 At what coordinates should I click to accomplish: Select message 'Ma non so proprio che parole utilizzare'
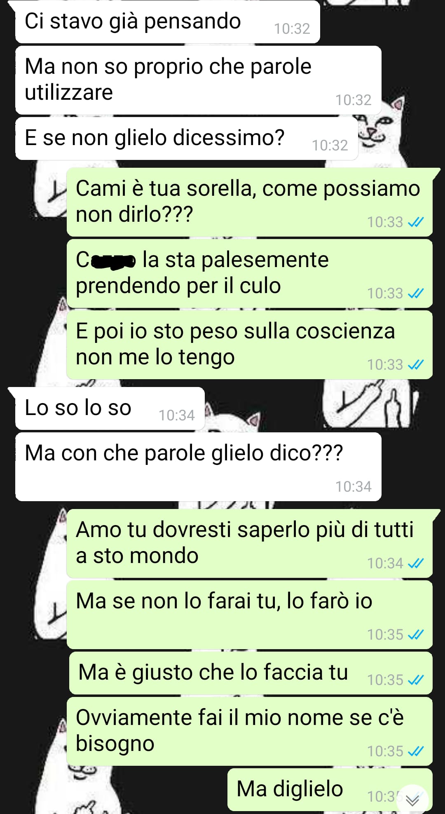point(198,80)
